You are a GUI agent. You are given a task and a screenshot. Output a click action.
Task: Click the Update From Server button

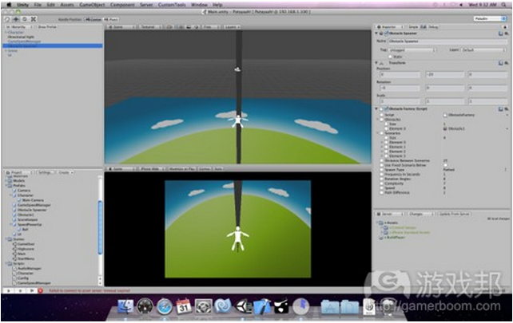pos(455,214)
